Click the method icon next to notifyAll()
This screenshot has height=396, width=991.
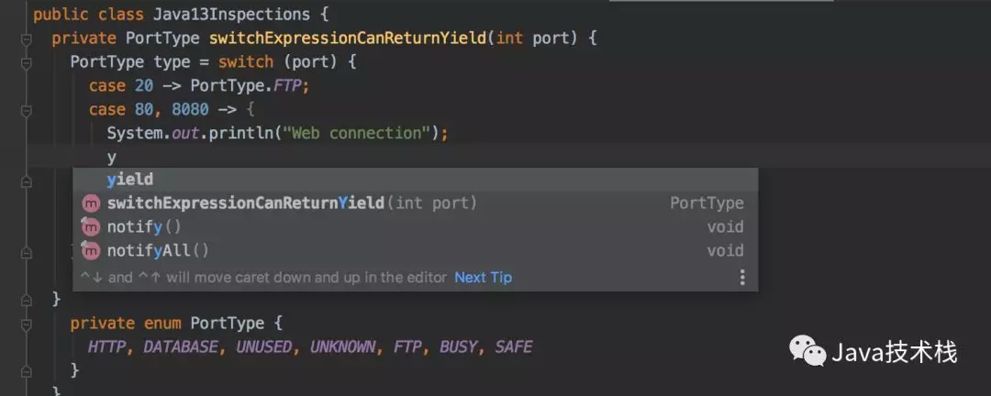tap(92, 251)
